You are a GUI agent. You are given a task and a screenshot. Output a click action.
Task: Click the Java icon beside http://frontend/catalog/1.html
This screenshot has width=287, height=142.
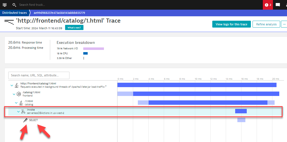(17, 85)
